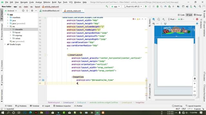Screen dimensions: 206x115
Task: Open the Layout Inspector
Action: click(x=193, y=106)
